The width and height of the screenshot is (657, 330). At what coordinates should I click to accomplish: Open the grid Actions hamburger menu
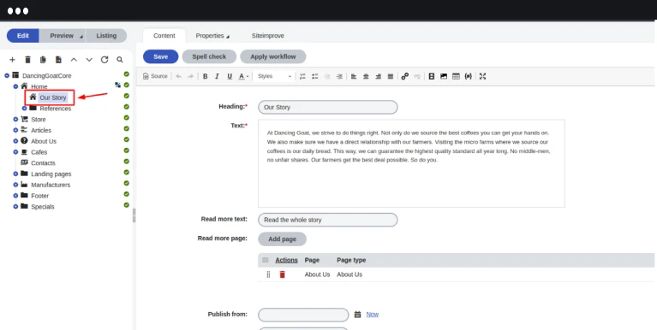[266, 260]
